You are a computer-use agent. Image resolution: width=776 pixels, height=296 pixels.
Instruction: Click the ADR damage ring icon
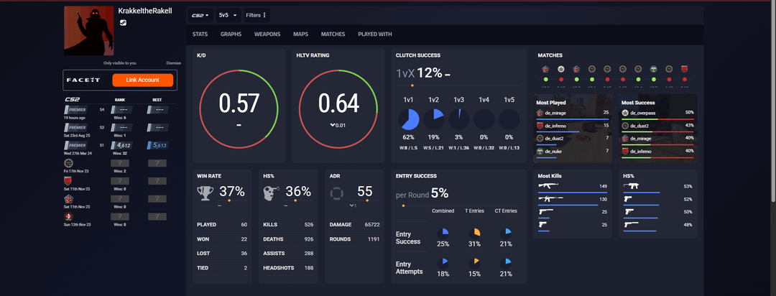coord(337,193)
